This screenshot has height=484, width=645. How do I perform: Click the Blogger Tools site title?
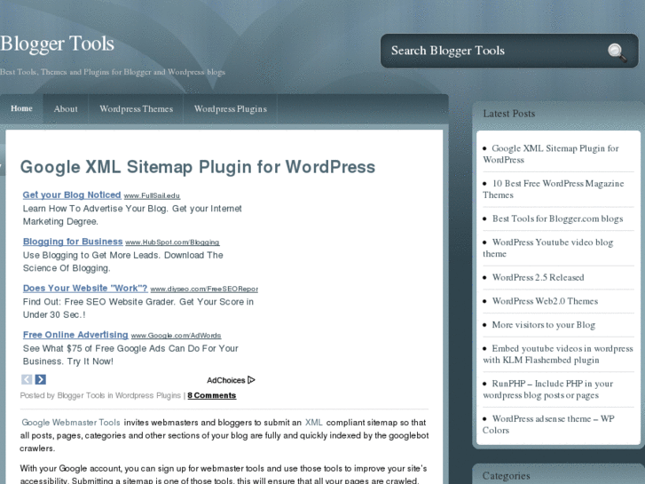[x=57, y=44]
